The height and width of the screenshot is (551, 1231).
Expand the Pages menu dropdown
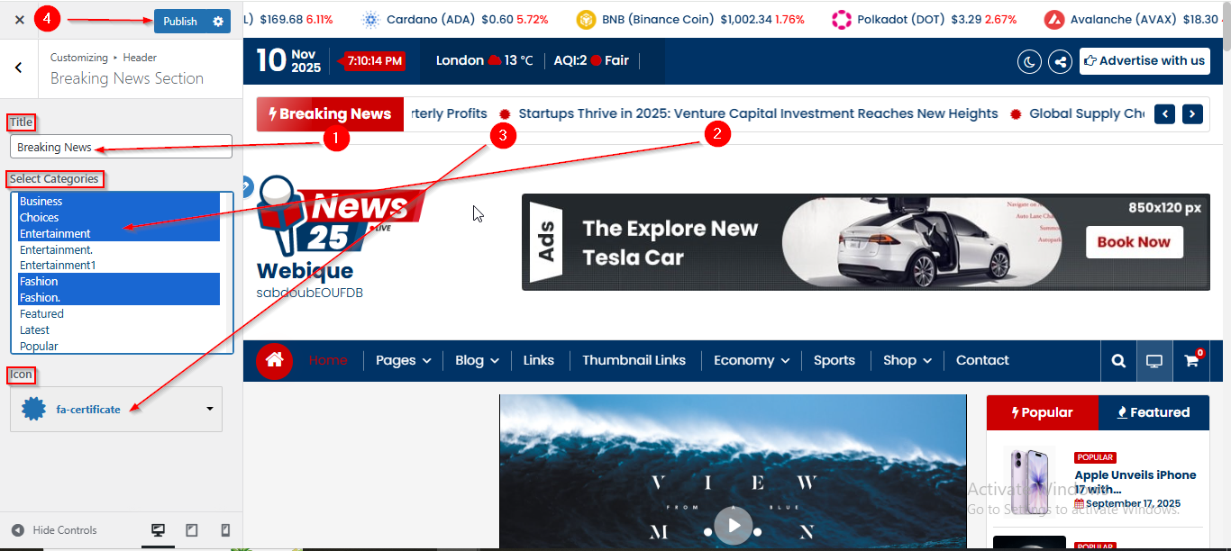coord(403,360)
